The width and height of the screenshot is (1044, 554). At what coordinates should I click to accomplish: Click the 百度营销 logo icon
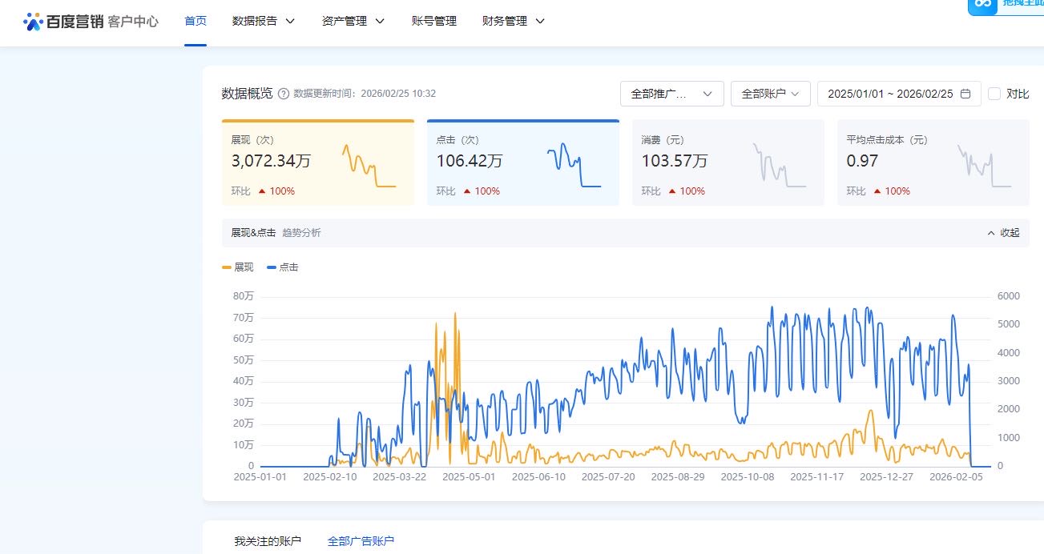click(33, 22)
